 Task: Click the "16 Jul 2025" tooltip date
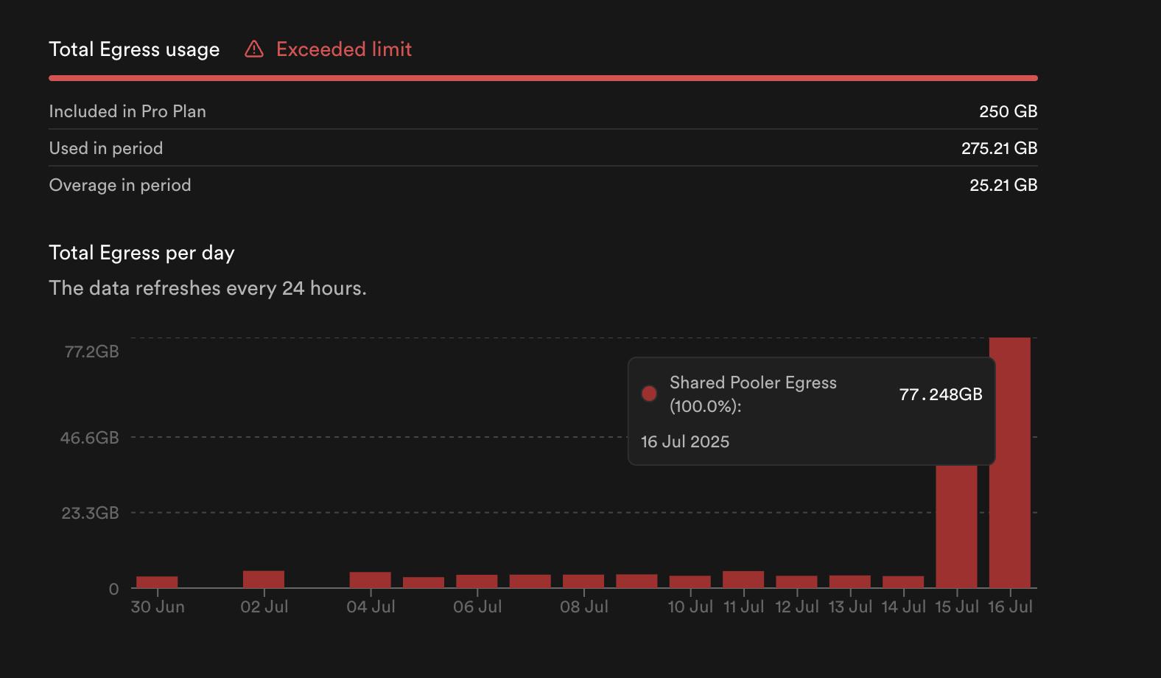(685, 441)
